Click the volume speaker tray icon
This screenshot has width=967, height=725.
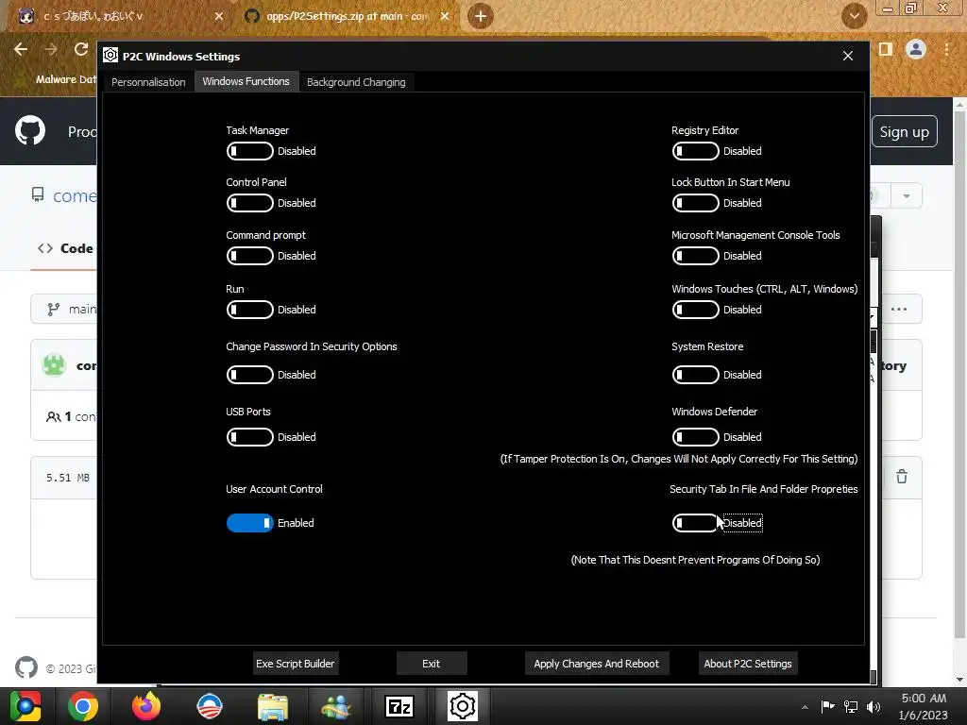(x=874, y=707)
